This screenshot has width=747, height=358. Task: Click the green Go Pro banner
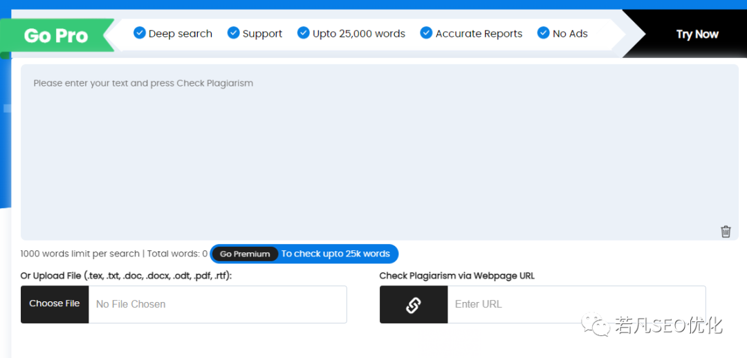(x=56, y=35)
